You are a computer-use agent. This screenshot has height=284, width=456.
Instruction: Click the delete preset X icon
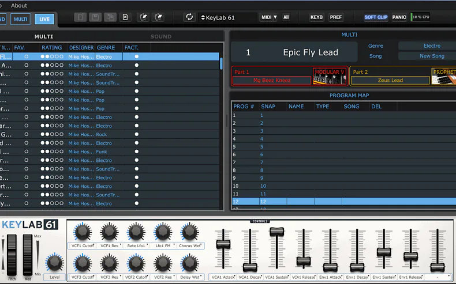[x=125, y=17]
